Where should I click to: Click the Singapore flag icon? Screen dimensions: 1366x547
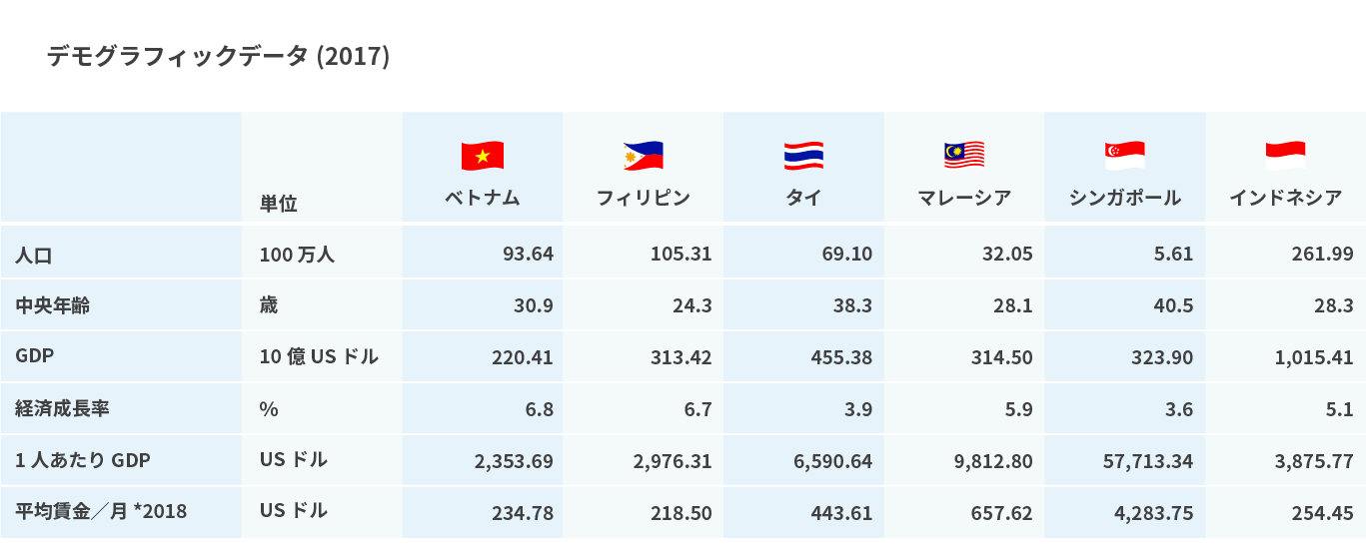tap(1125, 156)
